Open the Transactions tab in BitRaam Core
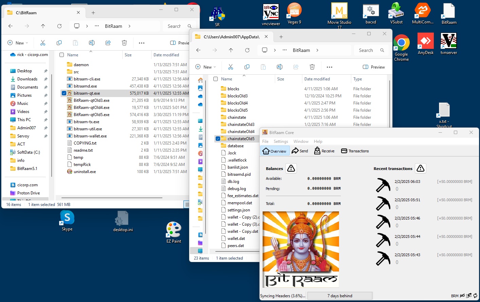The width and height of the screenshot is (480, 302). (x=355, y=151)
